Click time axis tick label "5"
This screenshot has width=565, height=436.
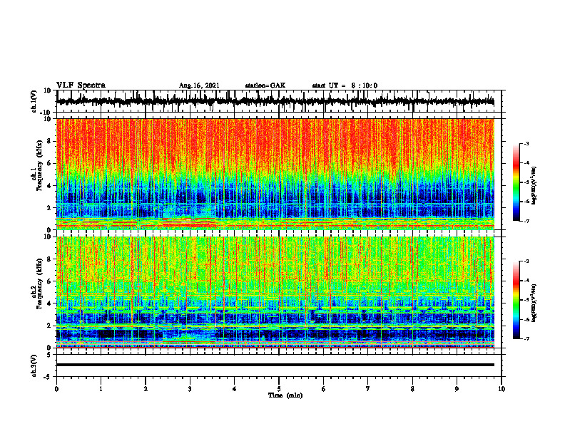pyautogui.click(x=279, y=389)
